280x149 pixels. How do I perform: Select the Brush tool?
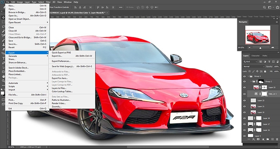(3, 40)
